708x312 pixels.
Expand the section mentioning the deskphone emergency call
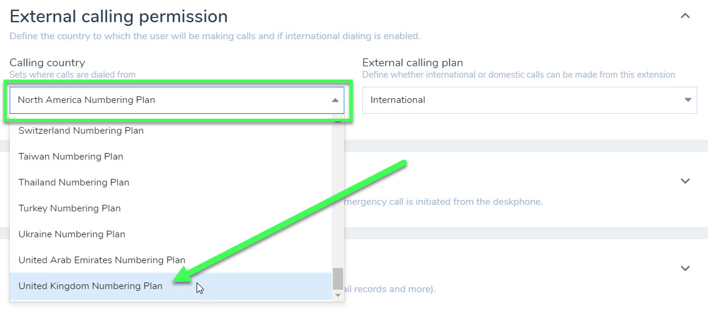click(x=685, y=181)
